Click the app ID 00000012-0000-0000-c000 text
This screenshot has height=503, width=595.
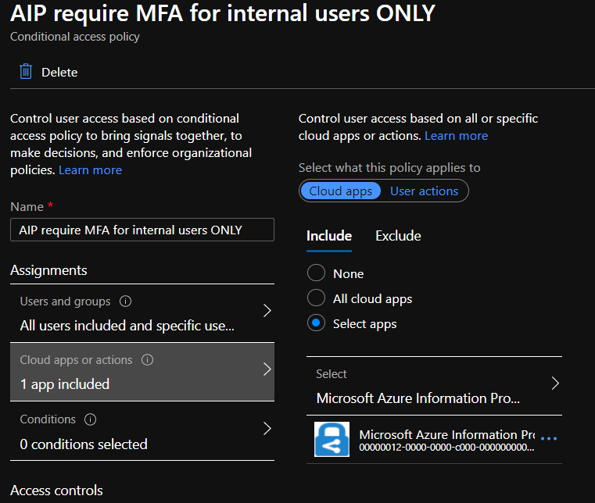pyautogui.click(x=446, y=448)
